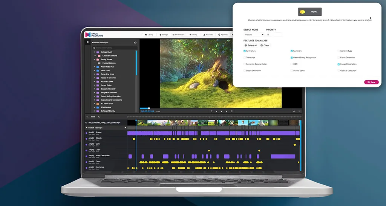Expand the College Clutch catalogue folder
Viewport: 386px width, 206px height.
95,52
